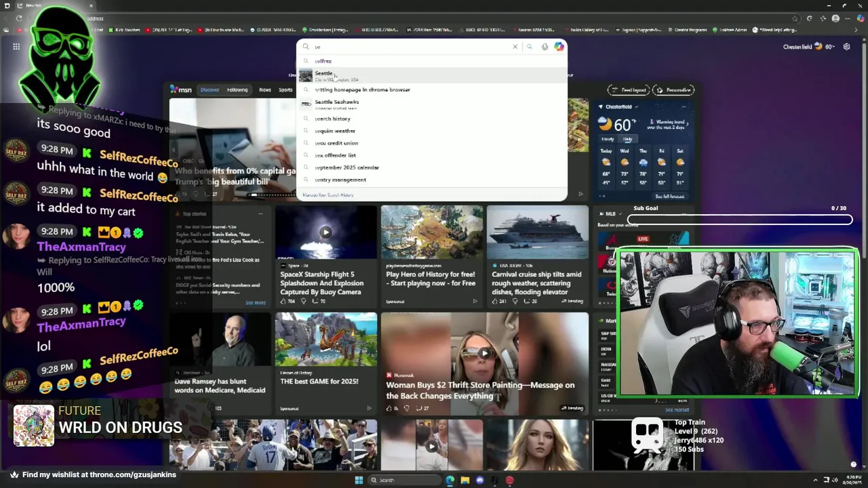Open the clock and date in the taskbar

click(x=853, y=480)
